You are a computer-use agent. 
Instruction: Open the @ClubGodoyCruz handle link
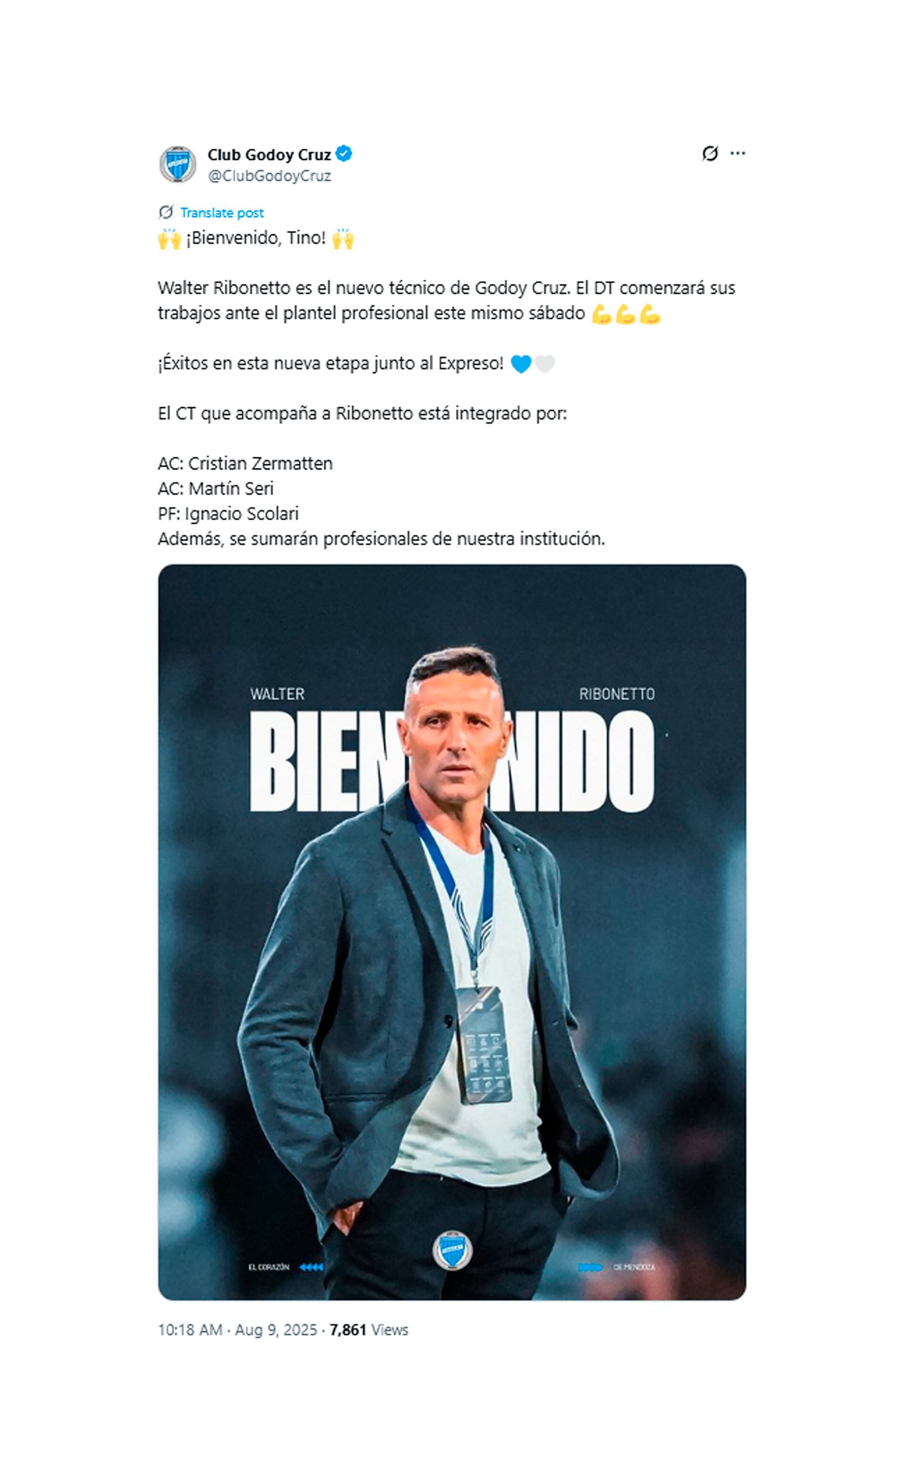pos(269,176)
